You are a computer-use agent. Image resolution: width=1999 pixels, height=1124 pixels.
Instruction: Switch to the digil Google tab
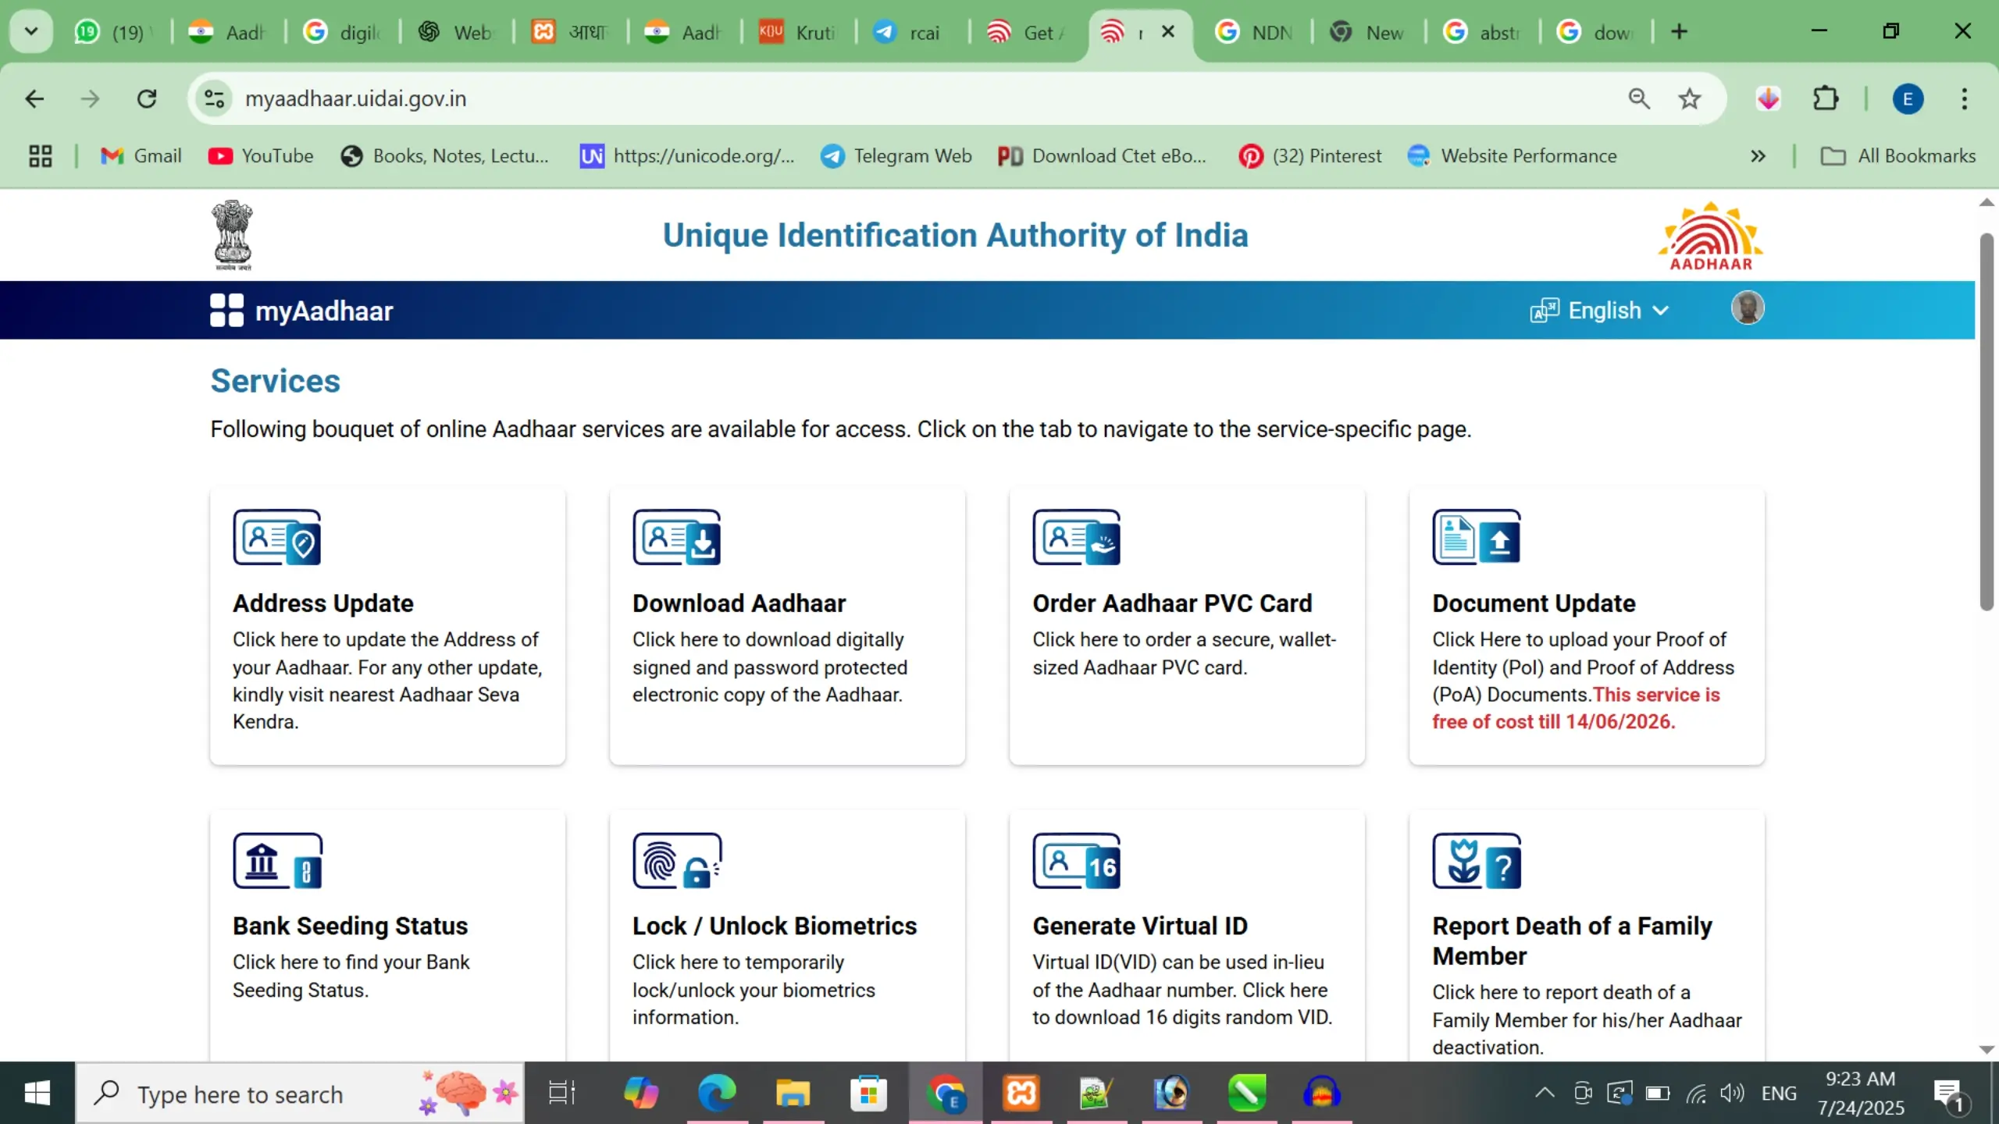[x=344, y=32]
